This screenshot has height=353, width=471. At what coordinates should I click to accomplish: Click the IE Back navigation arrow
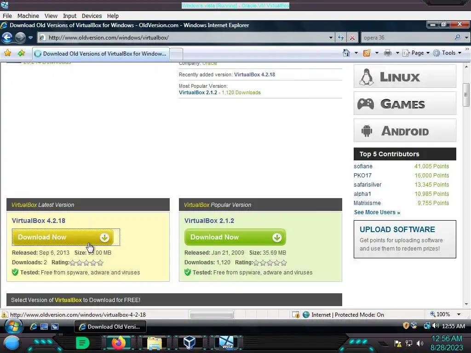coord(7,38)
